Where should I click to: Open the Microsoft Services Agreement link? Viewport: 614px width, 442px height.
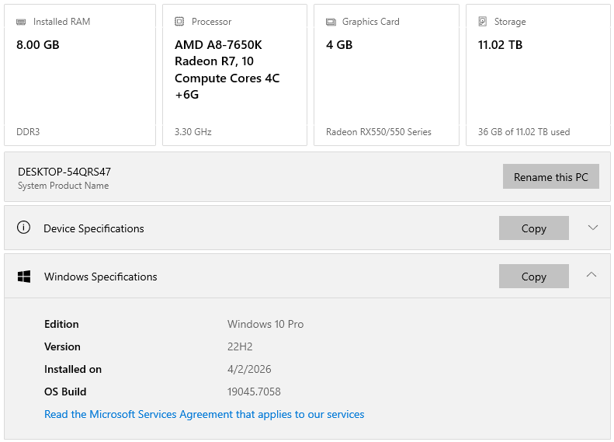[204, 414]
